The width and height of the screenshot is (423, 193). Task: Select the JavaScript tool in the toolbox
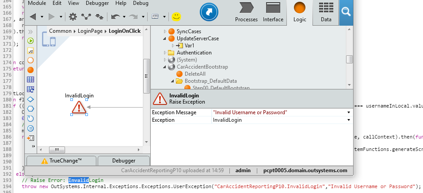tap(30, 50)
